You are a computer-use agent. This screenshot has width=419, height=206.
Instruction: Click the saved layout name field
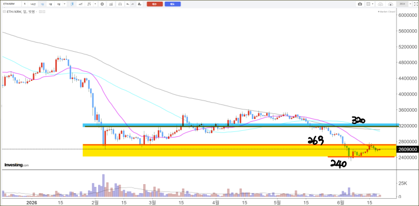pyautogui.click(x=402, y=4)
